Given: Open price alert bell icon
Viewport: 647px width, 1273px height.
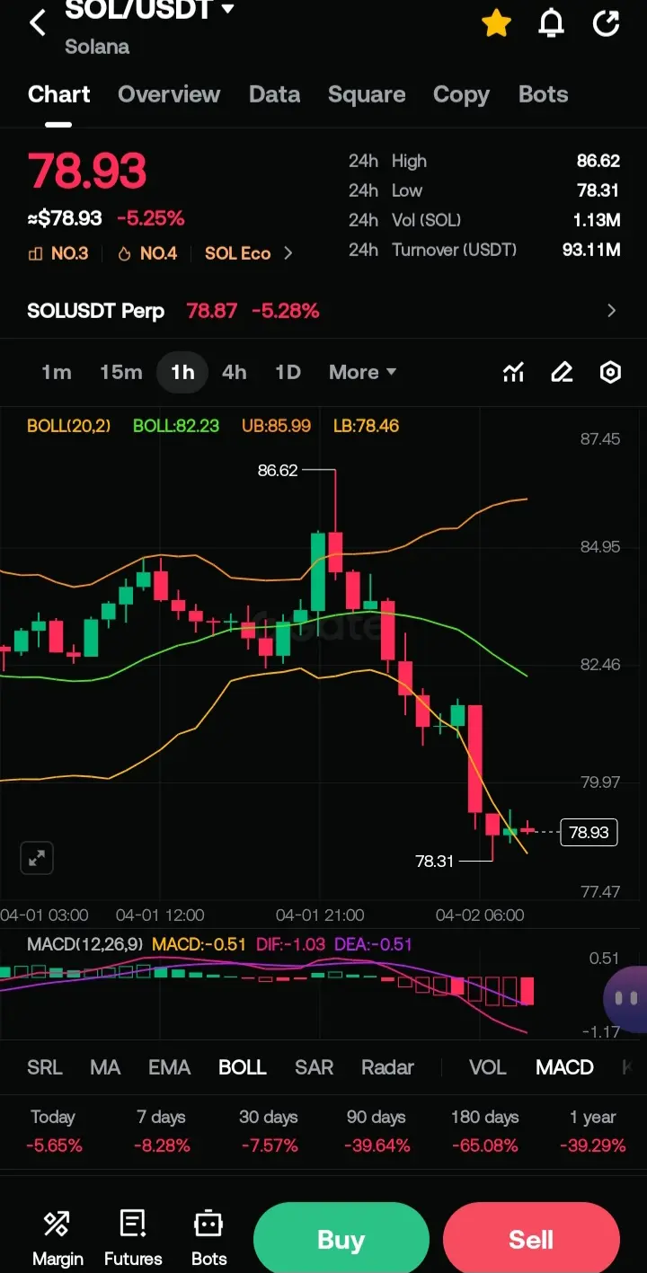Looking at the screenshot, I should click(551, 23).
